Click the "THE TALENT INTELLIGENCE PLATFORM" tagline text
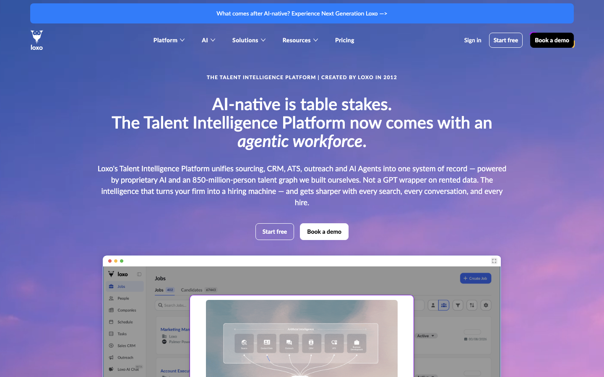 click(x=261, y=77)
